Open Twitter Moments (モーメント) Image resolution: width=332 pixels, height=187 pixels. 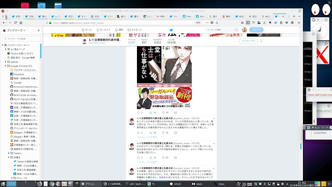pos(103,30)
